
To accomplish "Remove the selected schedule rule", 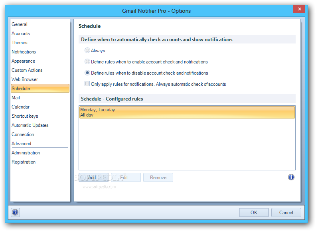I will (158, 178).
